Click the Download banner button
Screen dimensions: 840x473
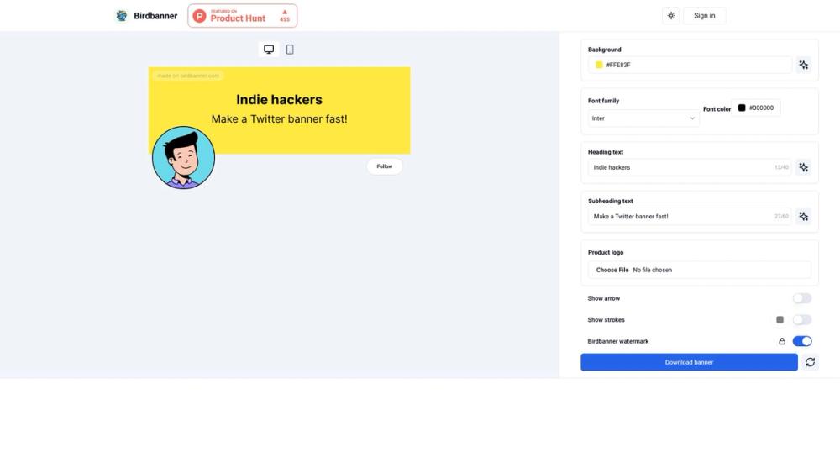(x=689, y=362)
